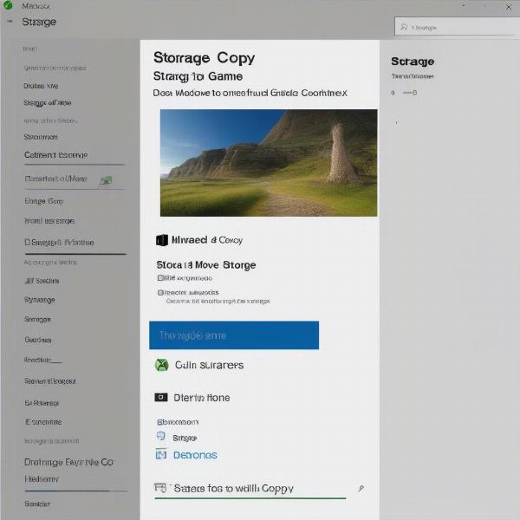Image resolution: width=520 pixels, height=520 pixels.
Task: Focus the search field at top right
Action: tap(457, 27)
